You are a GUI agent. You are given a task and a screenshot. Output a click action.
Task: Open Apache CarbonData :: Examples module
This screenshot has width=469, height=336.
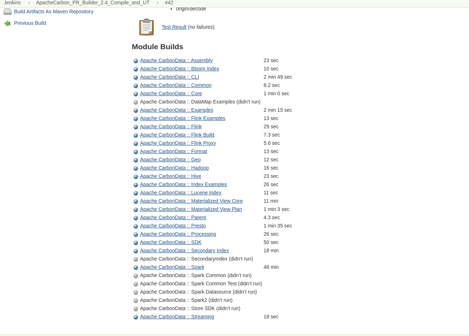pyautogui.click(x=177, y=110)
